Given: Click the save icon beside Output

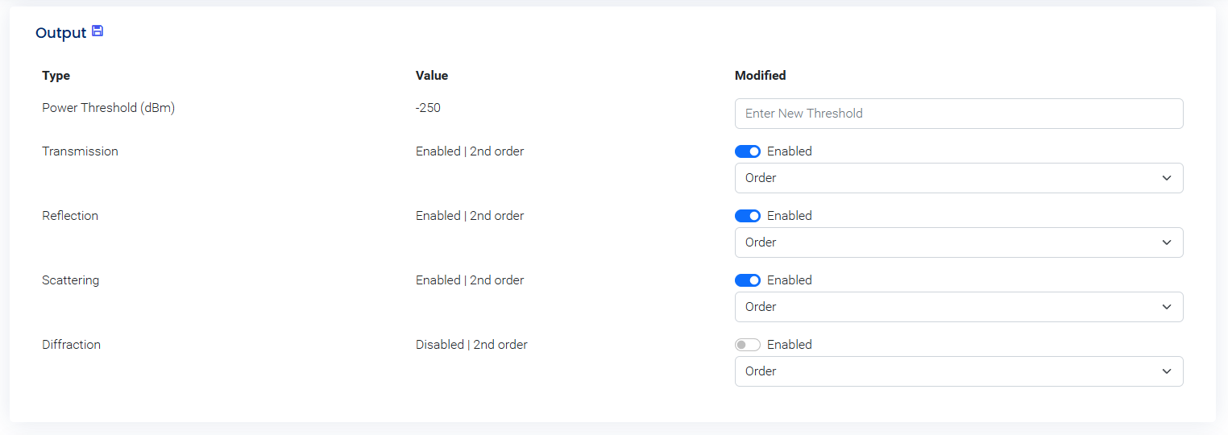Looking at the screenshot, I should (97, 31).
